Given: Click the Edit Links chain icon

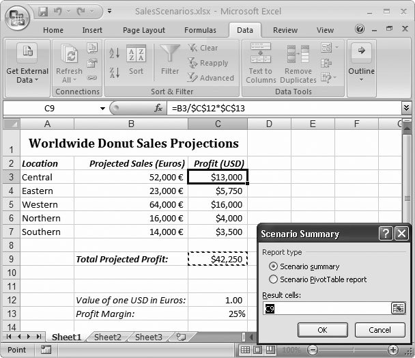Looking at the screenshot, I should (x=92, y=78).
